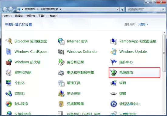Open the 操作中心 link
The height and width of the screenshot is (116, 167).
coord(126,62)
